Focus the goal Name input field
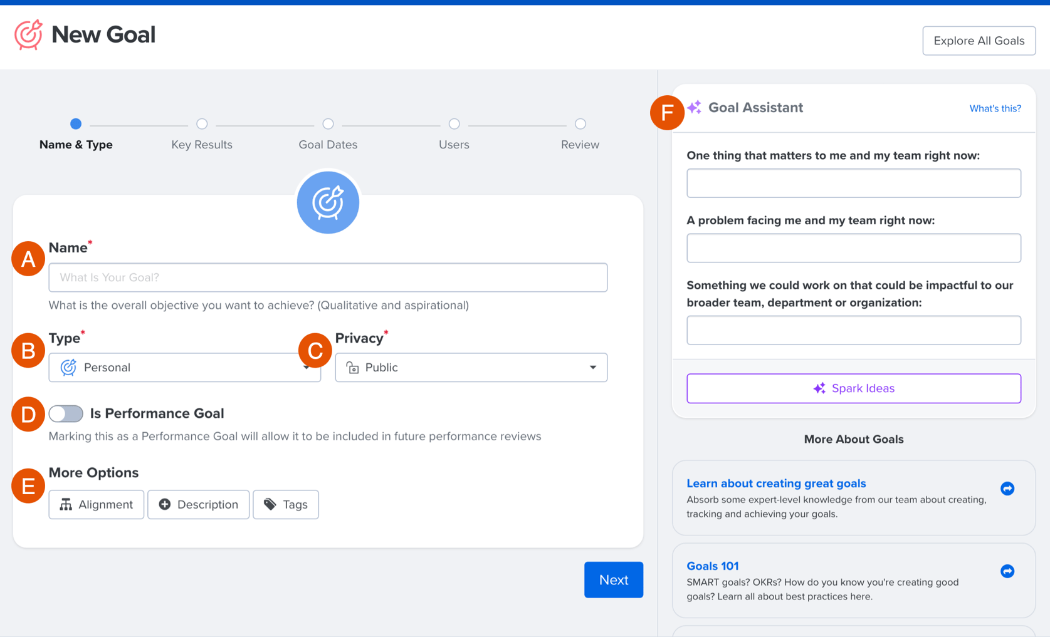 [x=328, y=277]
